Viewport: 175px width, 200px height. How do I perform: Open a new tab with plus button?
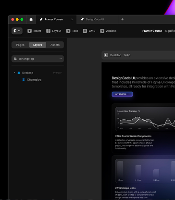[x=122, y=19]
